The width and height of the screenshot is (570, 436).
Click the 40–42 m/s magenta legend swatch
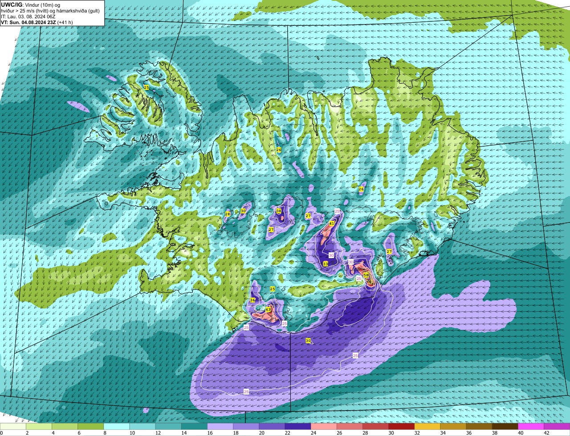click(x=531, y=426)
